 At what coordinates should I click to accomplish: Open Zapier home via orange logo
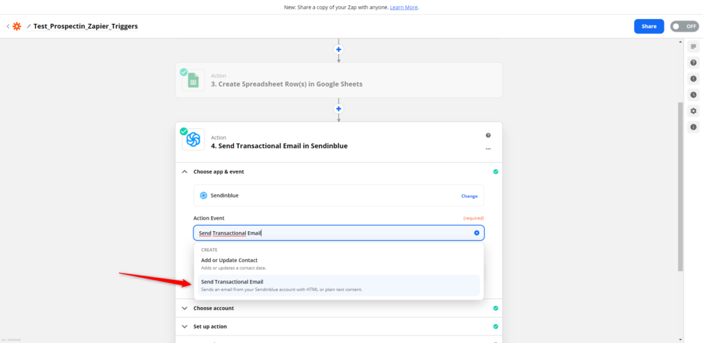[x=16, y=27]
